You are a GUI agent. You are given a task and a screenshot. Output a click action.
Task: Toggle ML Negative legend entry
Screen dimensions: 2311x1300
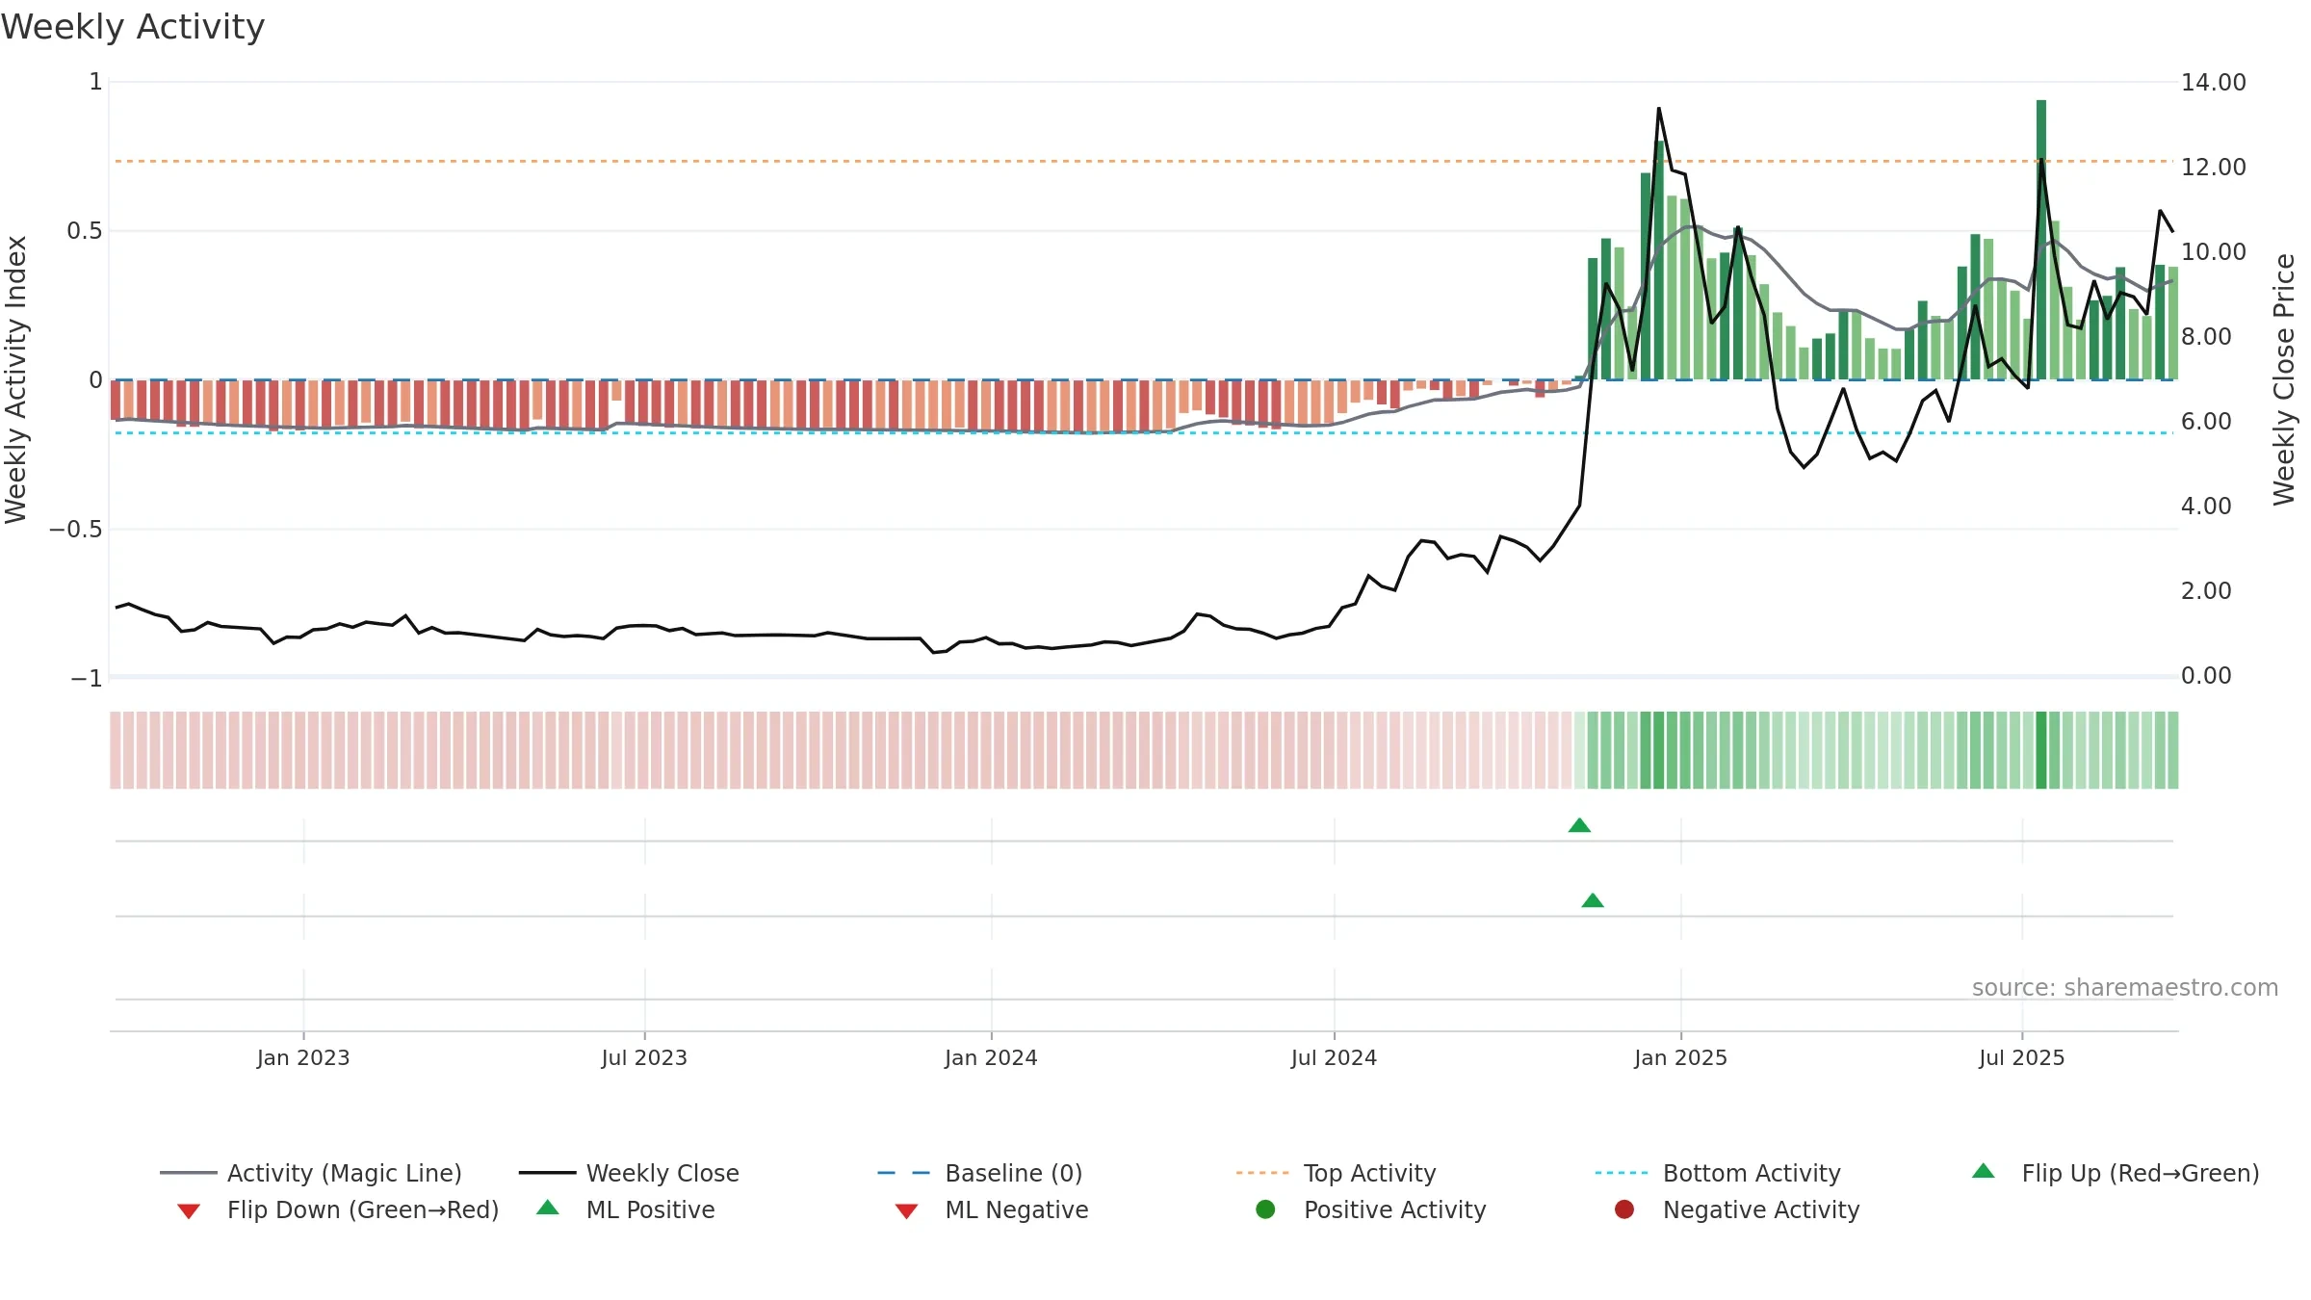[991, 1209]
